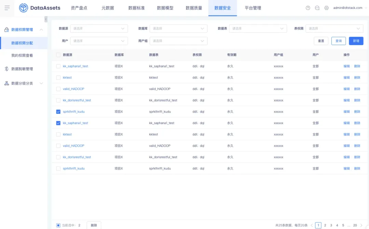This screenshot has width=369, height=229.
Task: Open 我的权限查看 in the sidebar
Action: click(22, 55)
